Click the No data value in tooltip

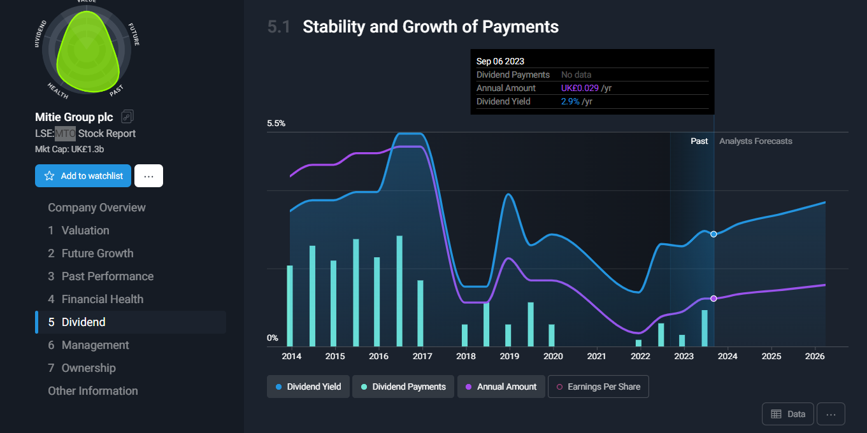pos(577,75)
